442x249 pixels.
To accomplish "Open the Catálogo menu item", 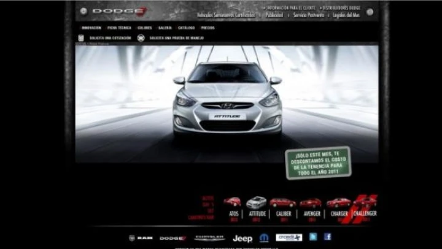I will click(x=187, y=28).
